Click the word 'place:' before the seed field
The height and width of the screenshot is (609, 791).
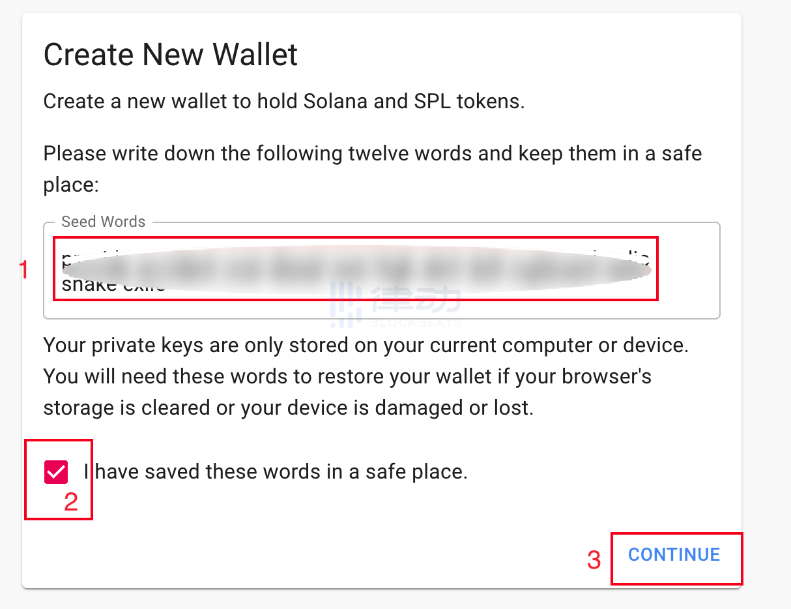pyautogui.click(x=70, y=185)
